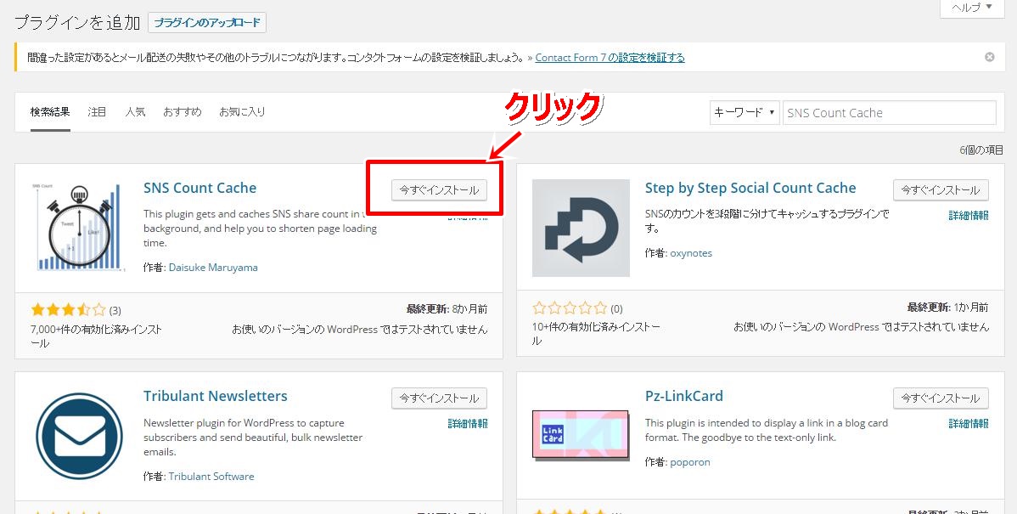The width and height of the screenshot is (1017, 514).
Task: Click the 最終更新: 8か月前 text
Action: (x=447, y=308)
